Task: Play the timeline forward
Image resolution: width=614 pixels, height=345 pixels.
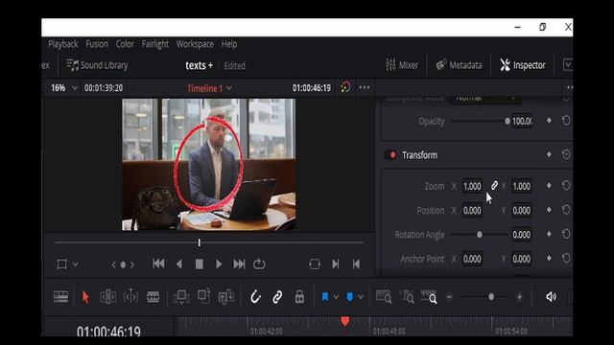Action: click(x=219, y=264)
